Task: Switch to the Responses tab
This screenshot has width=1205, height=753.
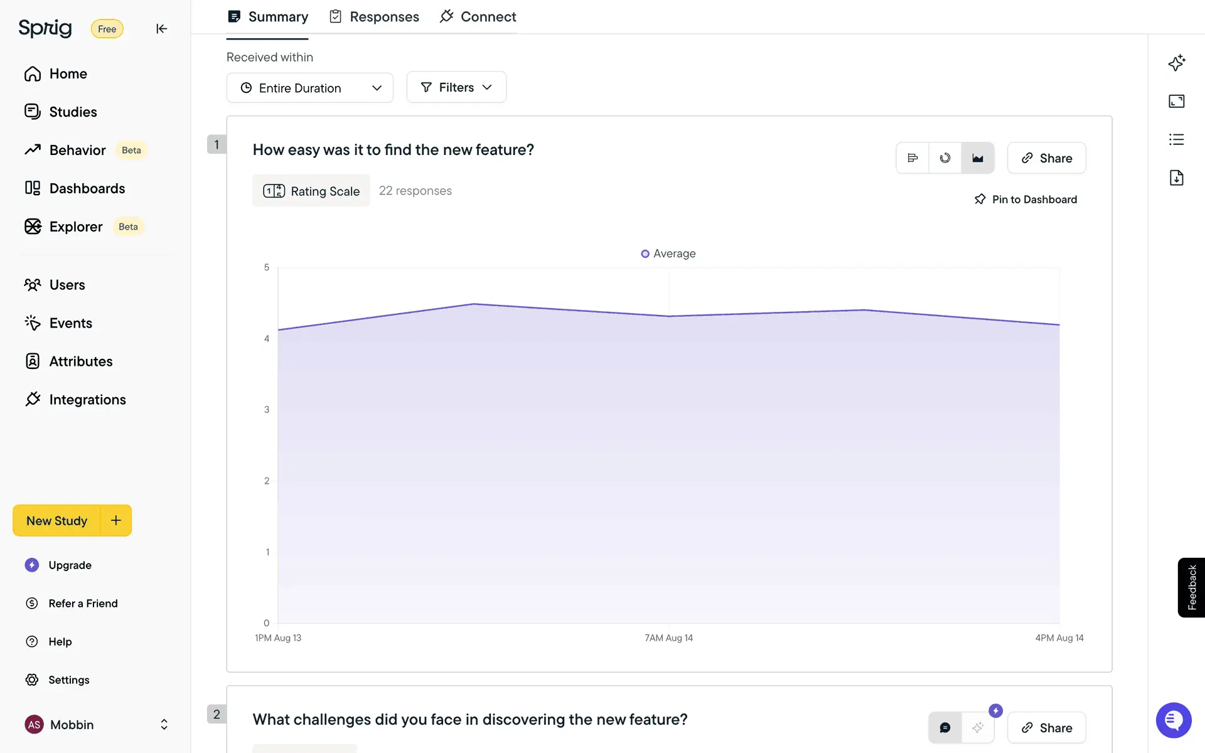Action: (x=374, y=17)
